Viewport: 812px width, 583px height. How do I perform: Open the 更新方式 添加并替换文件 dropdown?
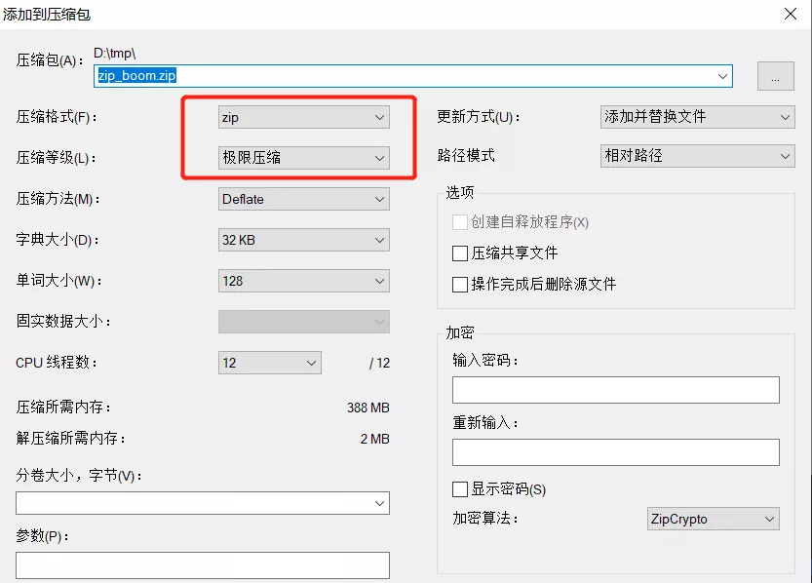(x=698, y=117)
